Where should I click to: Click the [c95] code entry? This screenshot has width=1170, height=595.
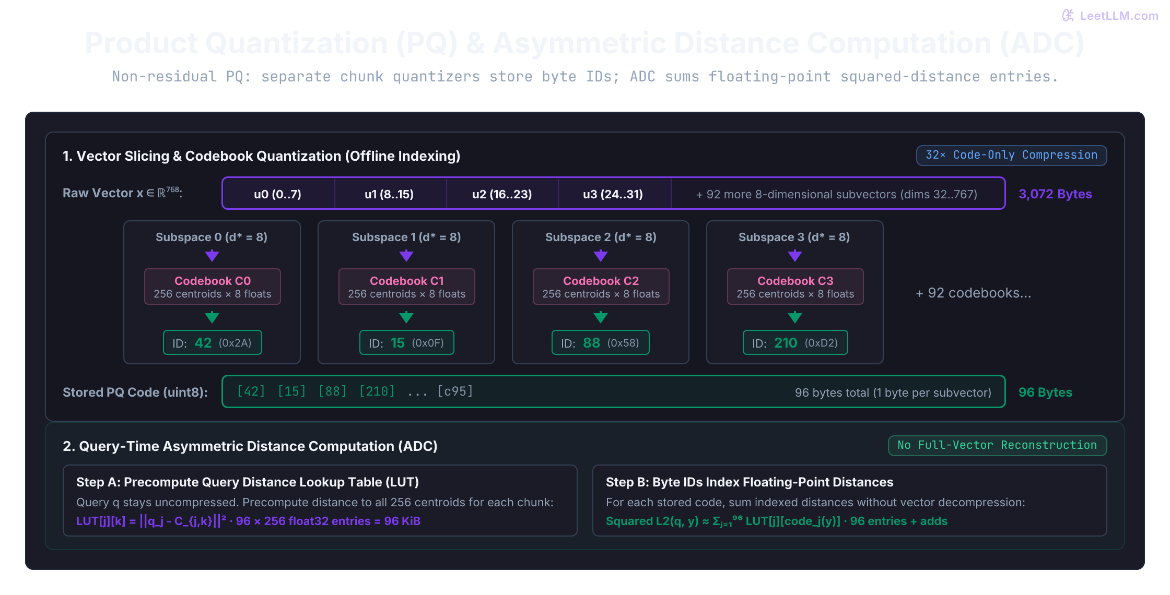point(455,391)
